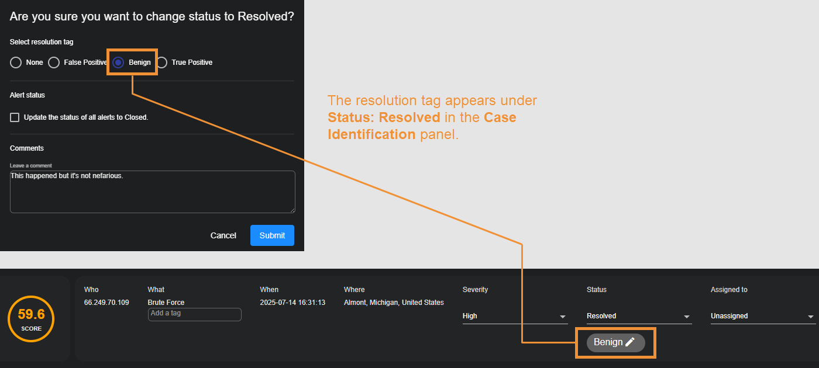Click the 2025-07-14 16:31:13 timestamp

[x=292, y=303]
